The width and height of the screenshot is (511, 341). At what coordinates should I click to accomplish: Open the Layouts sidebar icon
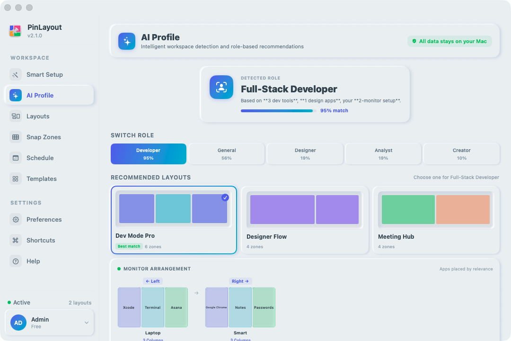(15, 116)
